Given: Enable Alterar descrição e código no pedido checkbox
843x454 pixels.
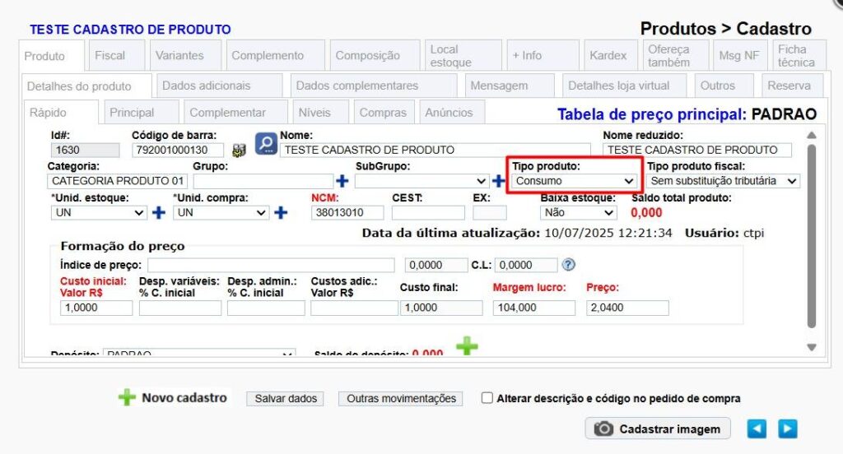Looking at the screenshot, I should pyautogui.click(x=487, y=399).
